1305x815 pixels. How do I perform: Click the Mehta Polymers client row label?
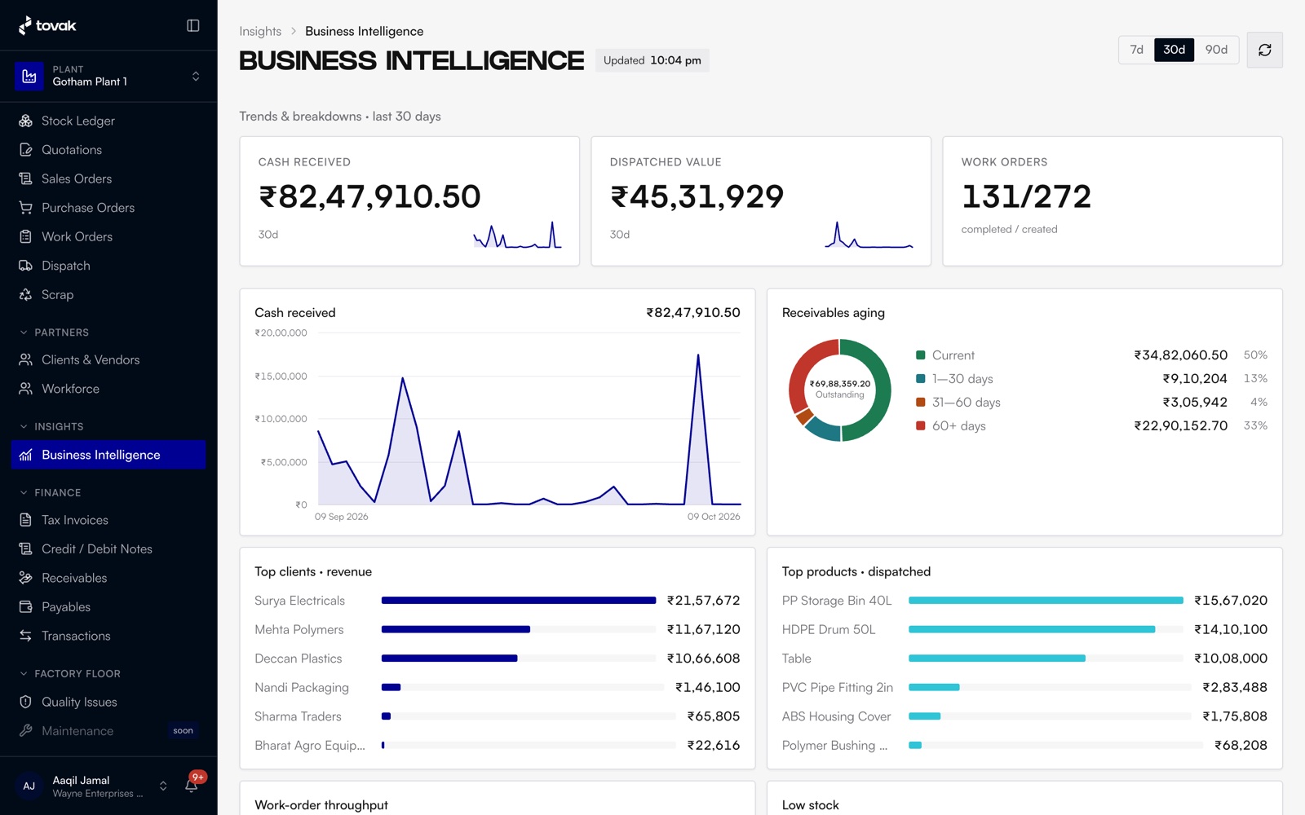299,630
